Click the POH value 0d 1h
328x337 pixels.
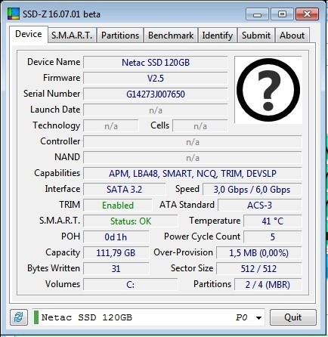(116, 237)
